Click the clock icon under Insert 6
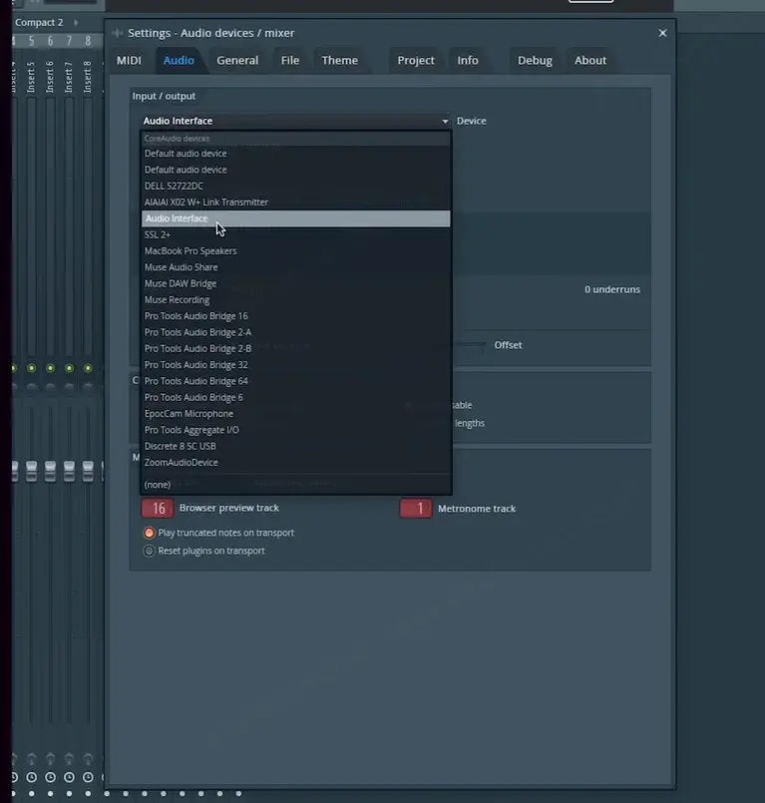Image resolution: width=765 pixels, height=803 pixels. (50, 777)
